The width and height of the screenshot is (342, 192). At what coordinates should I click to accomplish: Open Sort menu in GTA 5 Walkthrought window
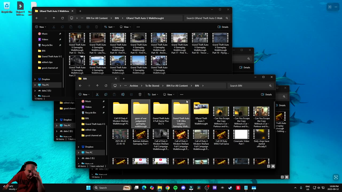click(x=109, y=27)
